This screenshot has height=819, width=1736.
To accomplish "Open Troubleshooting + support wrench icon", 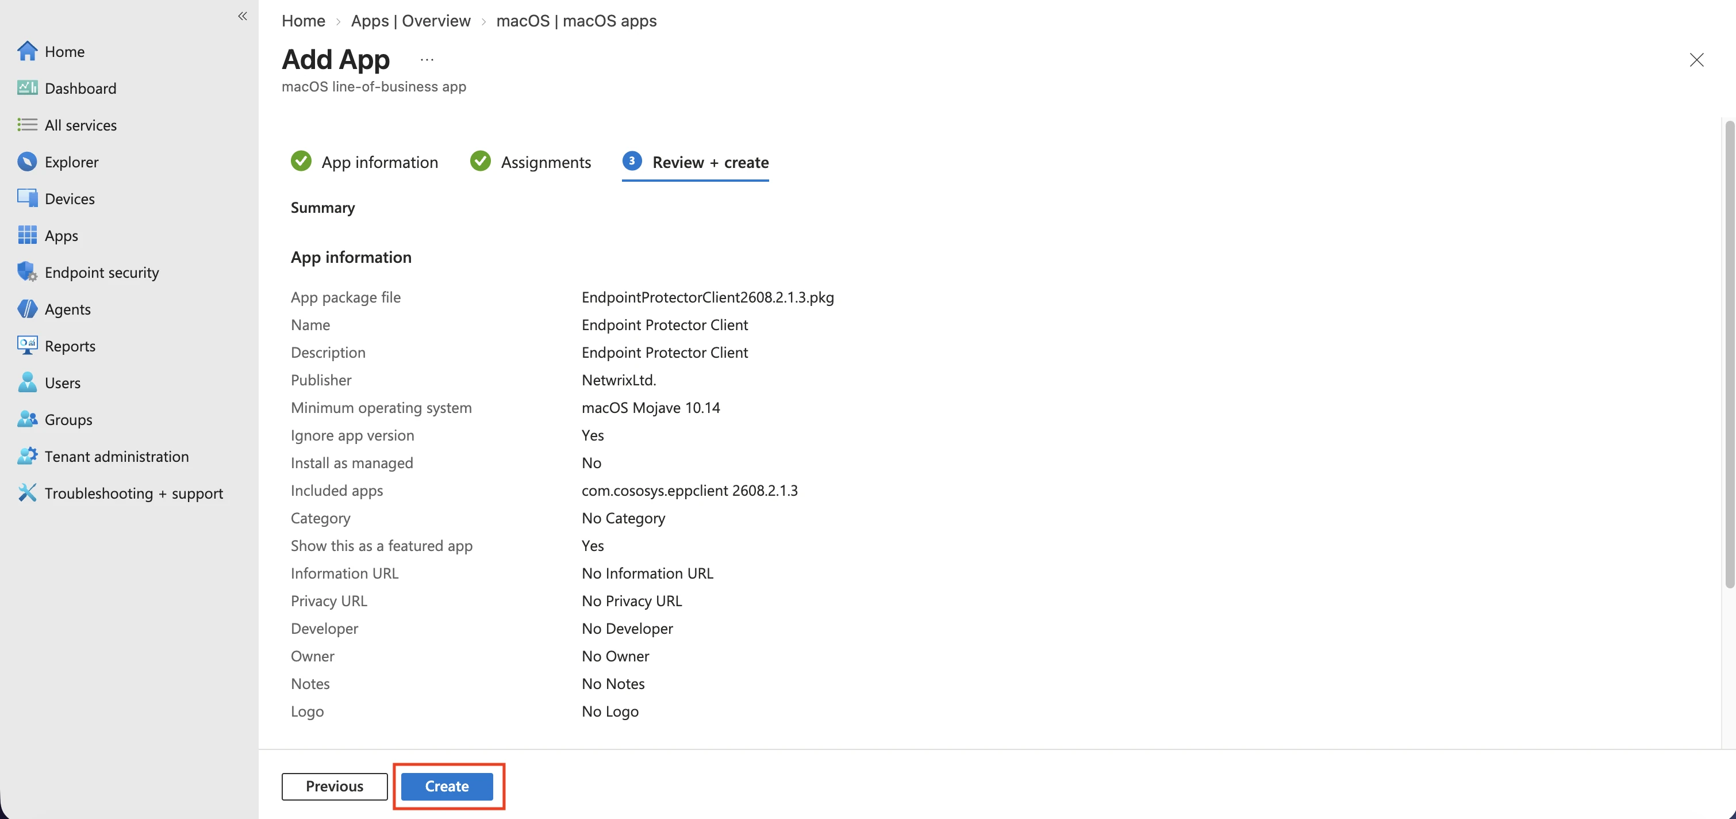I will [x=27, y=493].
